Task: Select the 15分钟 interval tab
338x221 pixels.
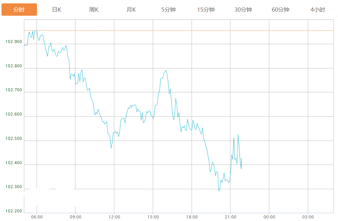Action: coord(206,10)
